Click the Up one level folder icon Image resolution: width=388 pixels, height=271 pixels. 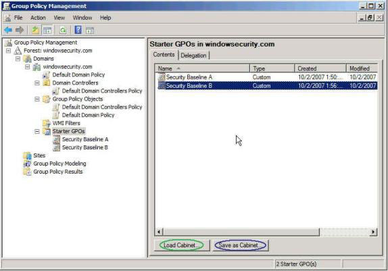pos(36,30)
